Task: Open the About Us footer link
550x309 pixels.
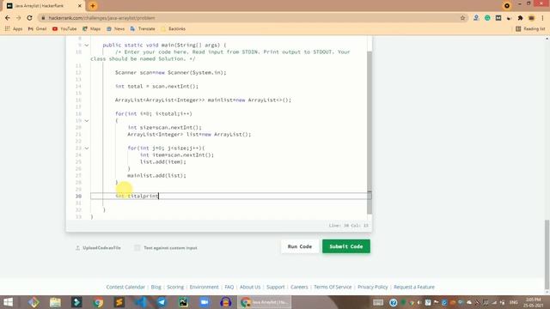Action: 250,287
